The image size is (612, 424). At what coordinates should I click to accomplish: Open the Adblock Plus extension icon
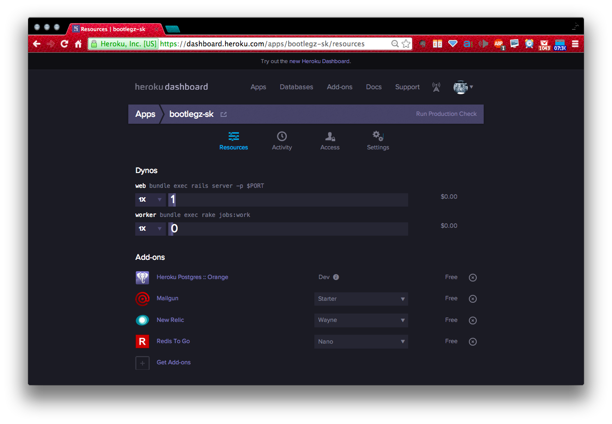(x=499, y=44)
